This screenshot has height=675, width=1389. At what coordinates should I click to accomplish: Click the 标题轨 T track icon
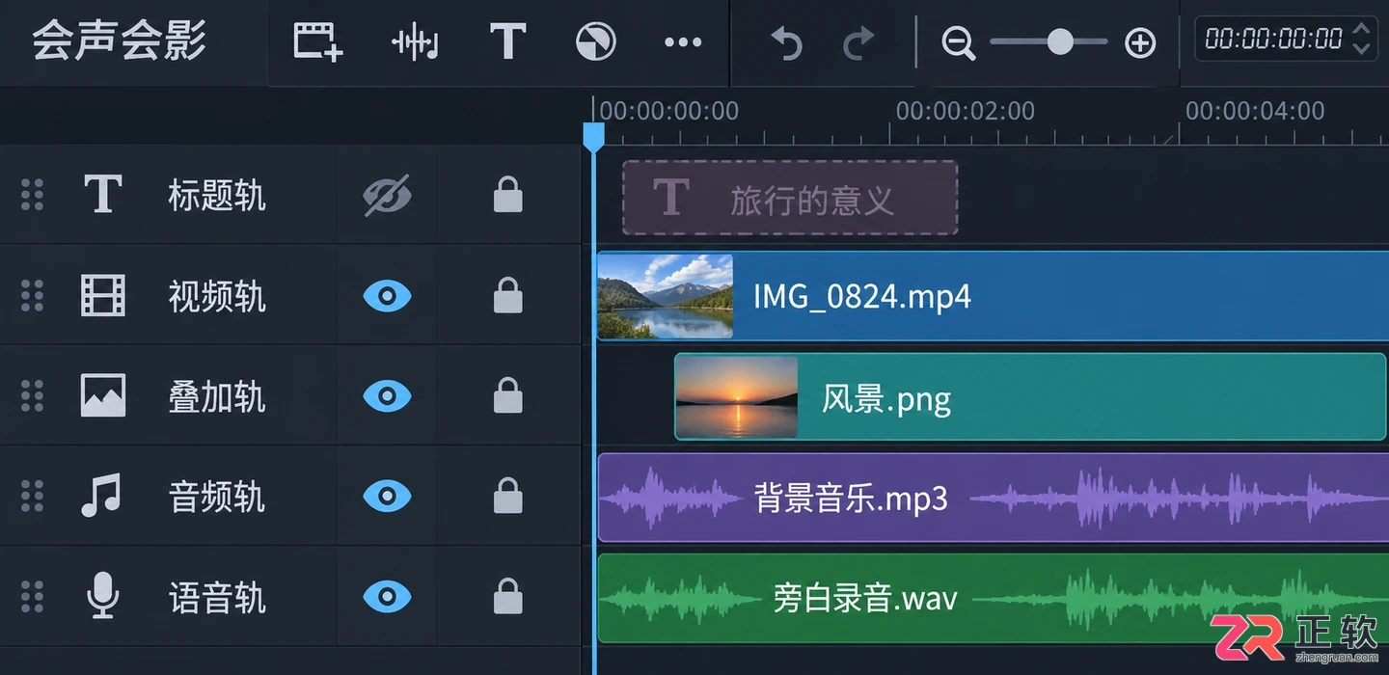click(x=102, y=195)
